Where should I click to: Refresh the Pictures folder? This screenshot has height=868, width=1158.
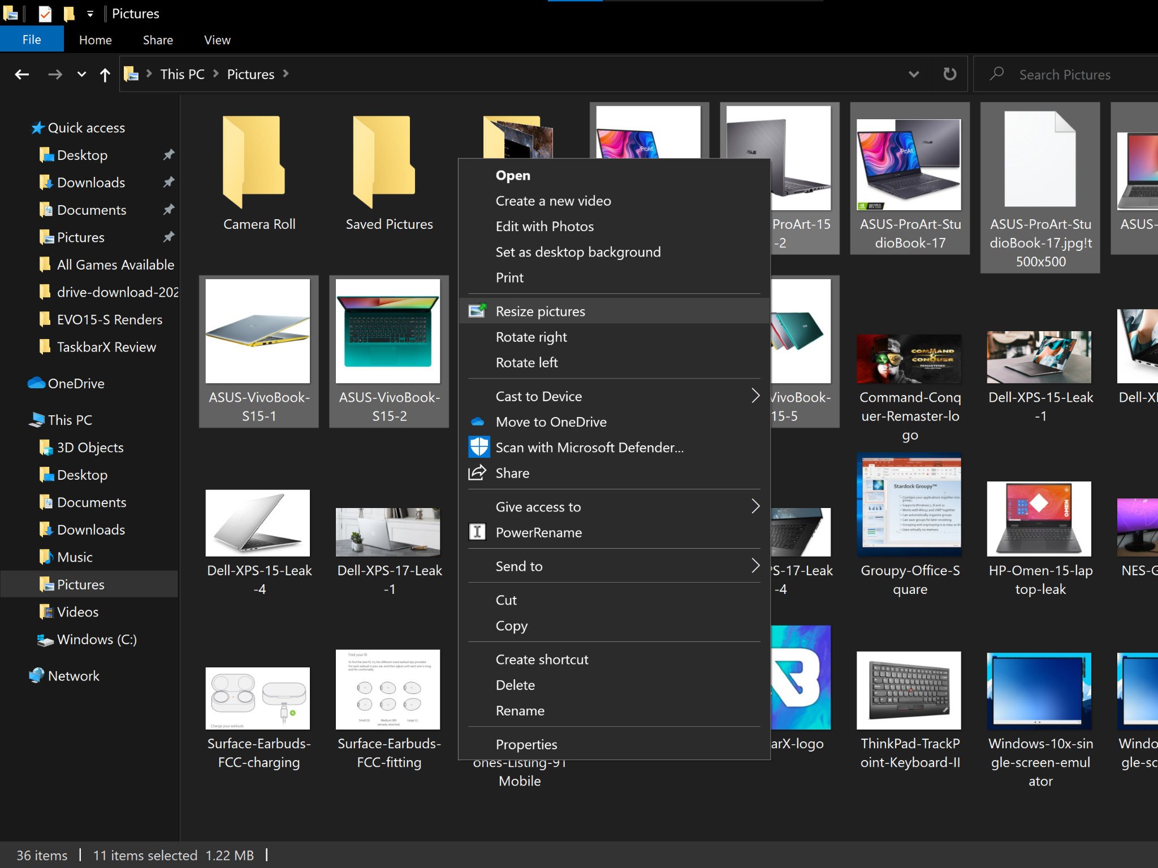(950, 74)
